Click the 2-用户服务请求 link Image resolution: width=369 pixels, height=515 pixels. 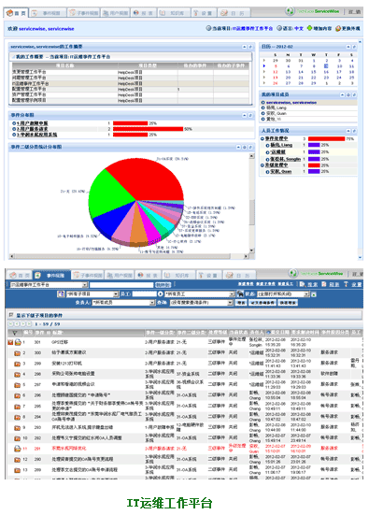click(32, 129)
